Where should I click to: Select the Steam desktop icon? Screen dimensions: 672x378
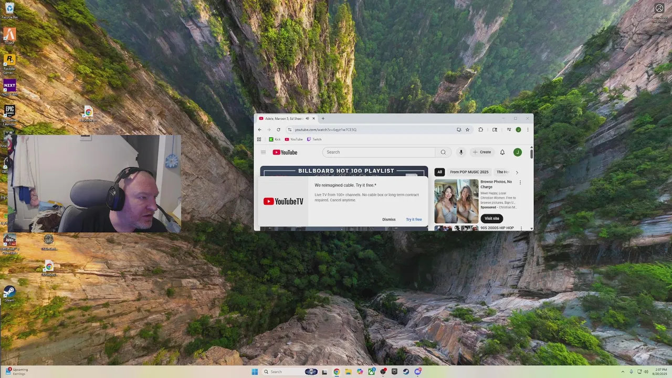pos(9,293)
